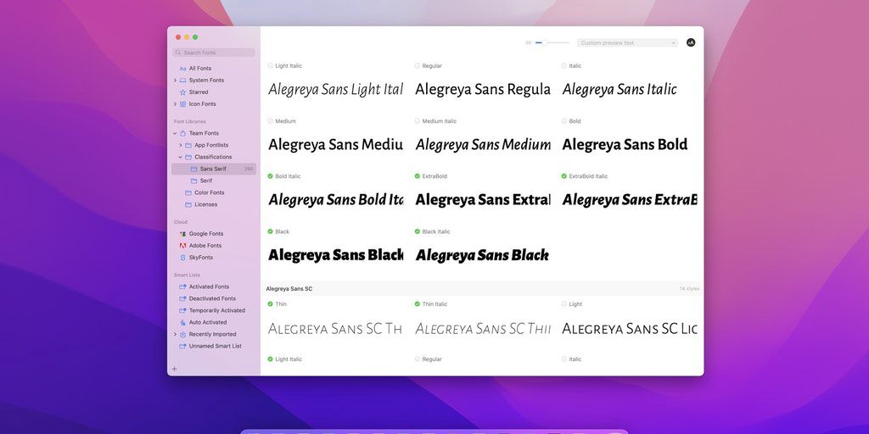Viewport: 869px width, 434px height.
Task: Click the Adobe Fonts logo icon
Action: [183, 246]
